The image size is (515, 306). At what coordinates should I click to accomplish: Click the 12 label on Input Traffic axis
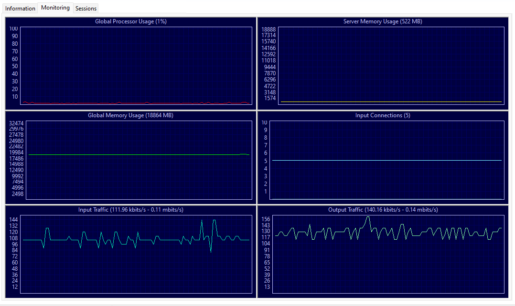point(14,287)
